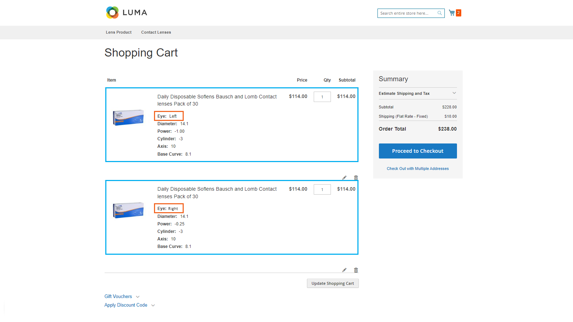Click quantity field for Left eye lens
Screen dimensions: 573x322
pos(322,97)
